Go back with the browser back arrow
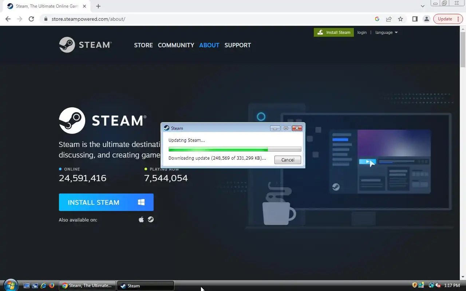Viewport: 466px width, 291px height. coord(8,19)
